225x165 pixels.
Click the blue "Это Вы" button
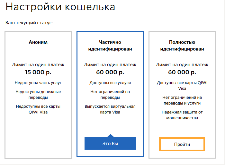(x=110, y=144)
